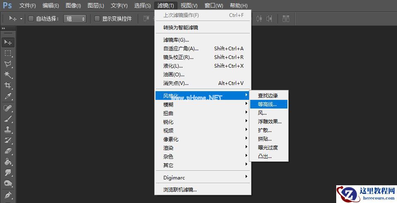Click the distribute horizontal centers icon
Screen dimensions: 397x203
pos(259,19)
